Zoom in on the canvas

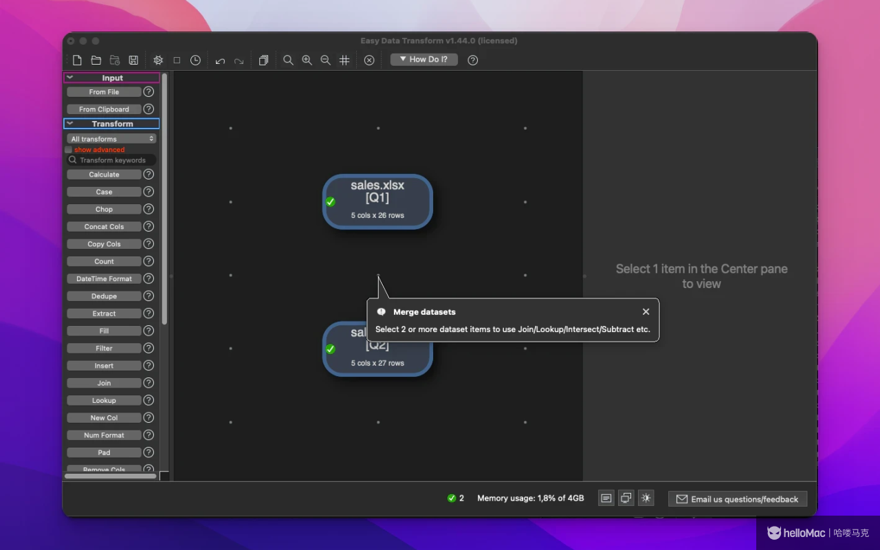307,60
